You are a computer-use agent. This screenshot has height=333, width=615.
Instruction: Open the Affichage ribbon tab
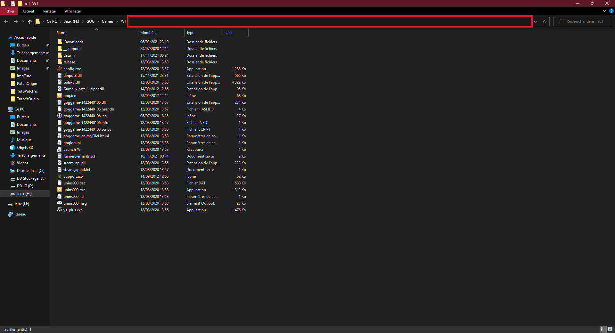pos(73,11)
